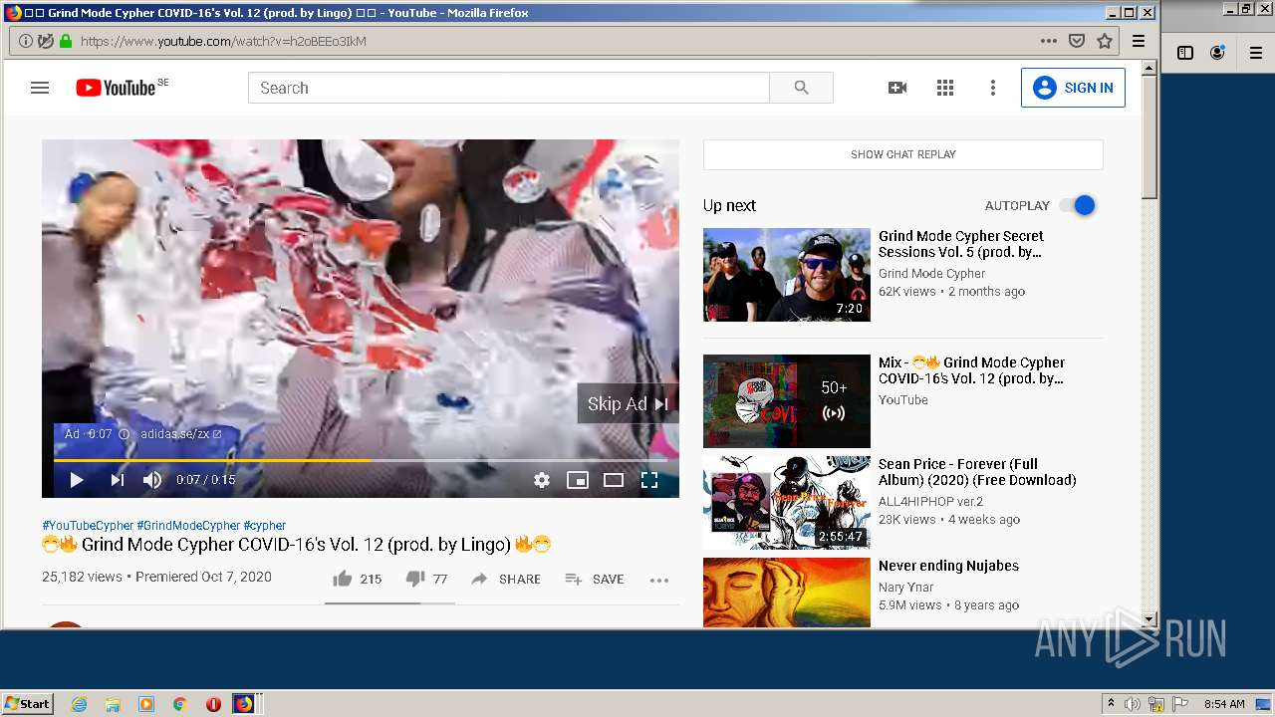Click the URL address bar

pos(553,41)
